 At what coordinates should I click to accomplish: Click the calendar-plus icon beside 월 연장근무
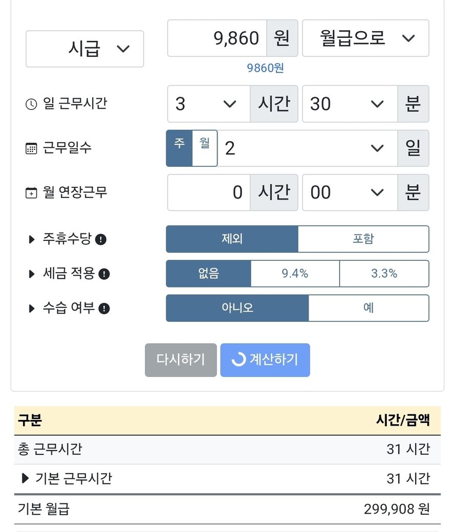pos(31,193)
